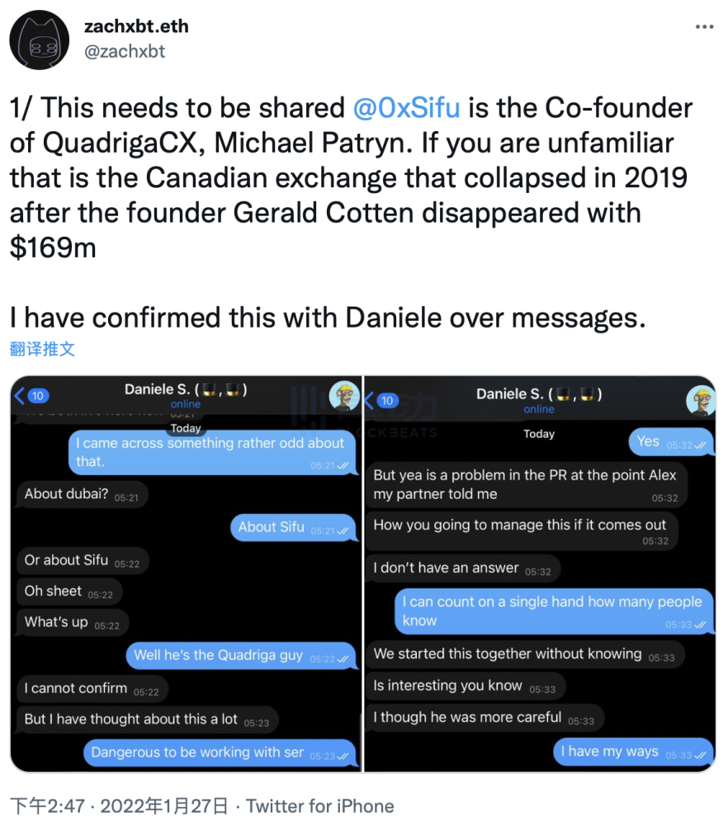
Task: Tap the back chevron in right Telegram screenshot
Action: (x=371, y=400)
